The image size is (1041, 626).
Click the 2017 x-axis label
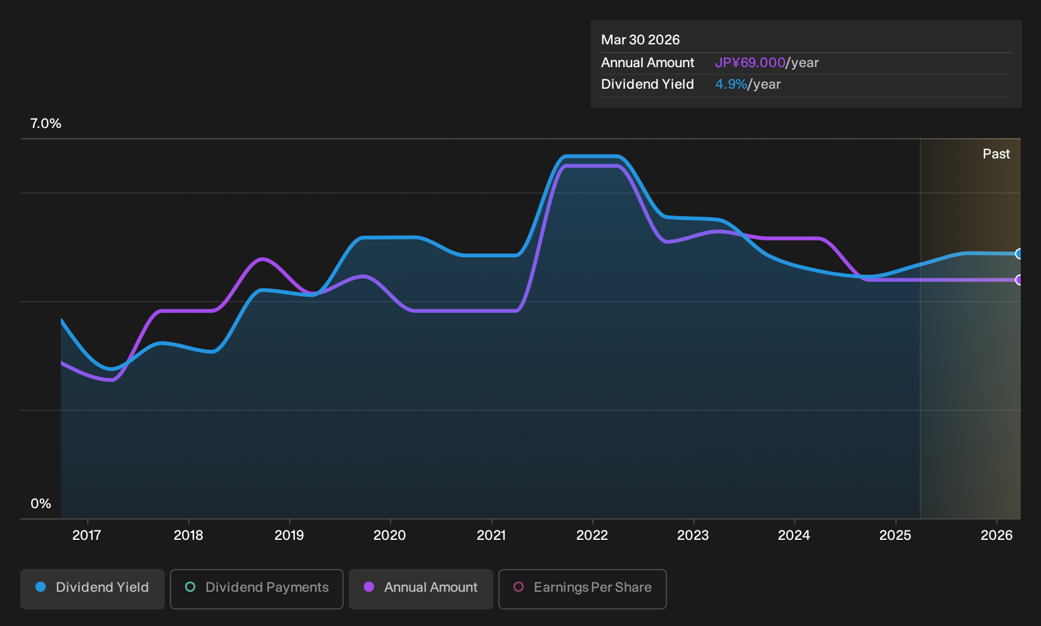(87, 535)
